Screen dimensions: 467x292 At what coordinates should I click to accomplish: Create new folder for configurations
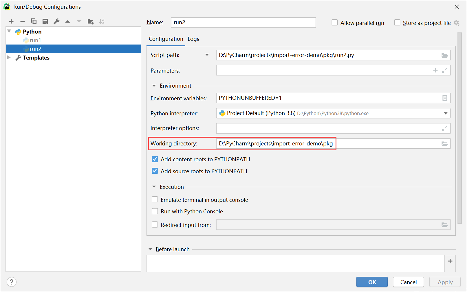(91, 21)
